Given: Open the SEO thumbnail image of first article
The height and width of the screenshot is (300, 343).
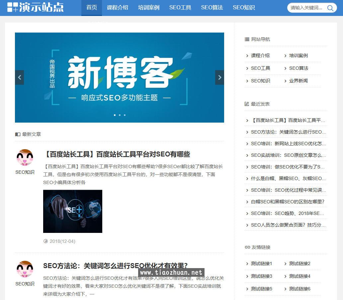Looking at the screenshot, I should pos(73,211).
